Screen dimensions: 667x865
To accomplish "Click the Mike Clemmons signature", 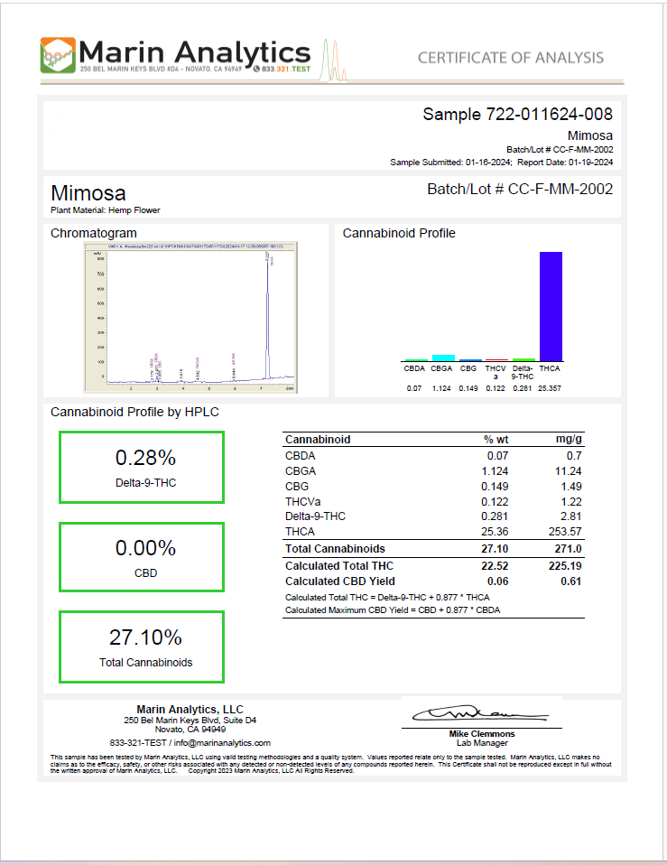I will click(480, 712).
